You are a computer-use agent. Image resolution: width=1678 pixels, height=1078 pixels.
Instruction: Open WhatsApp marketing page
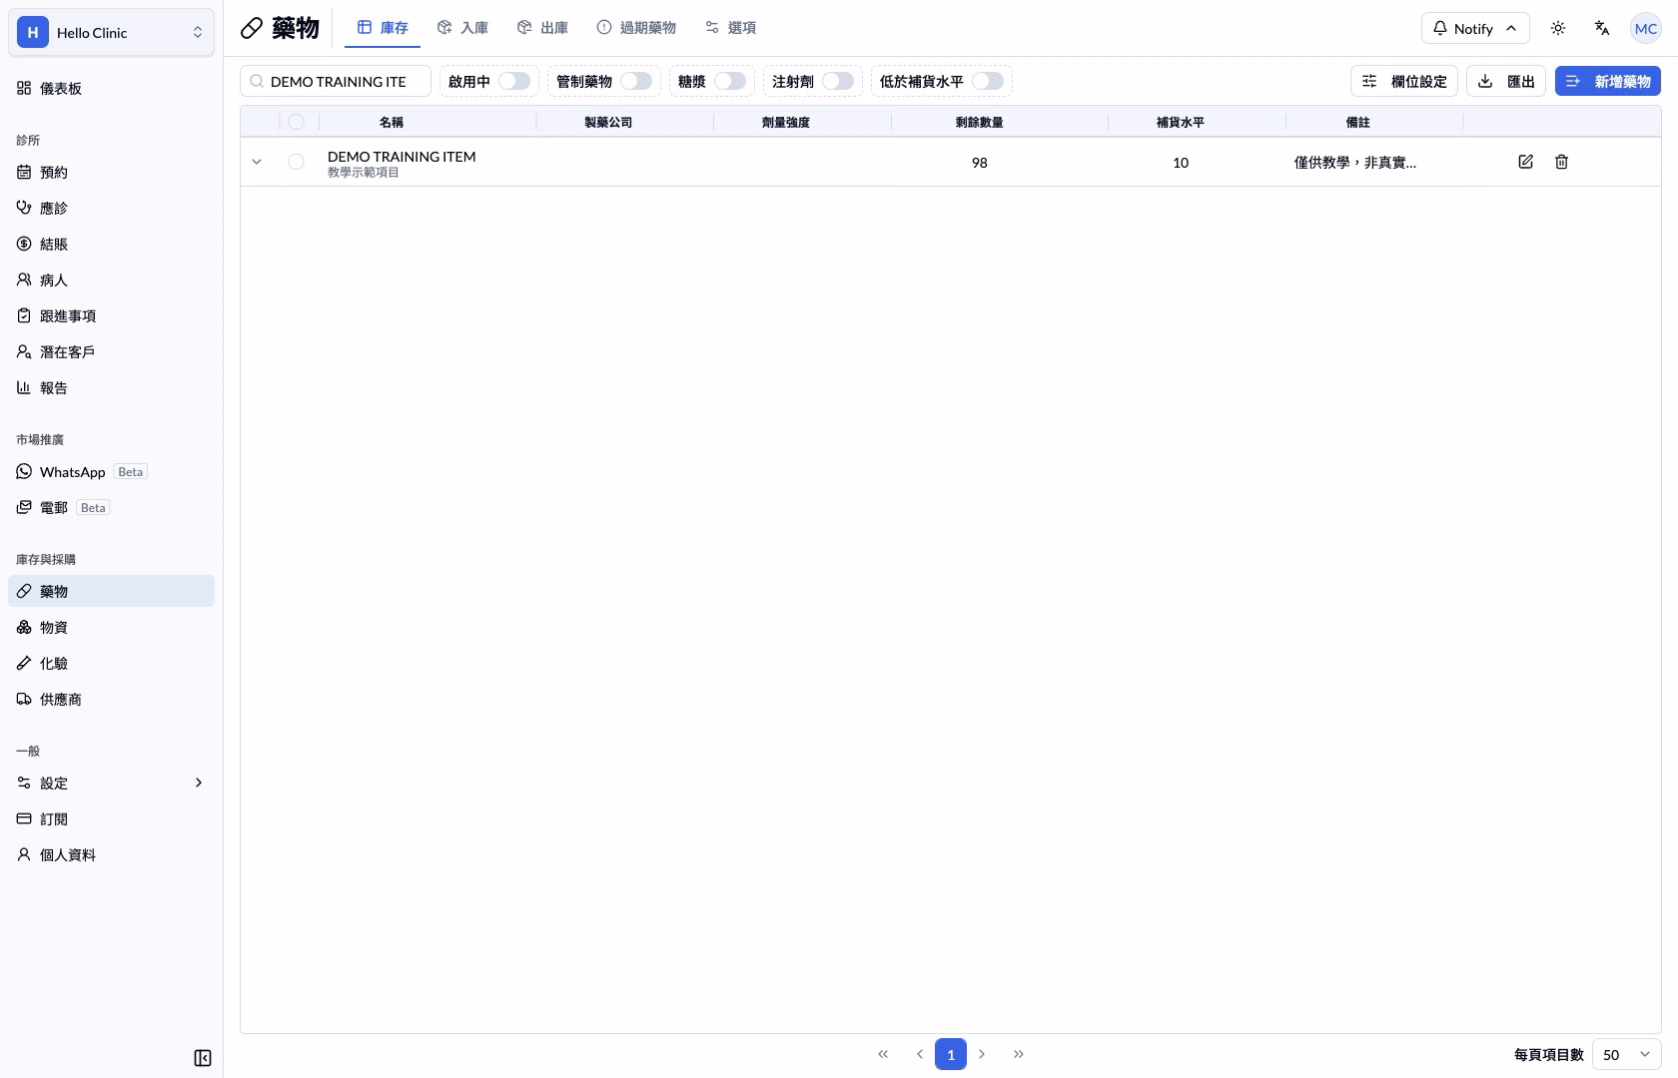pos(111,471)
